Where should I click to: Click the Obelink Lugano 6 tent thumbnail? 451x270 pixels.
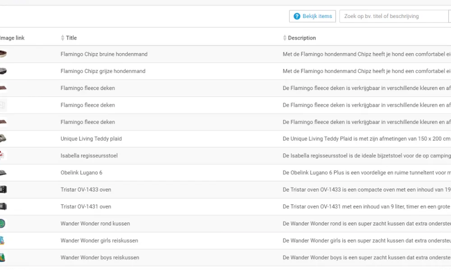pos(3,173)
